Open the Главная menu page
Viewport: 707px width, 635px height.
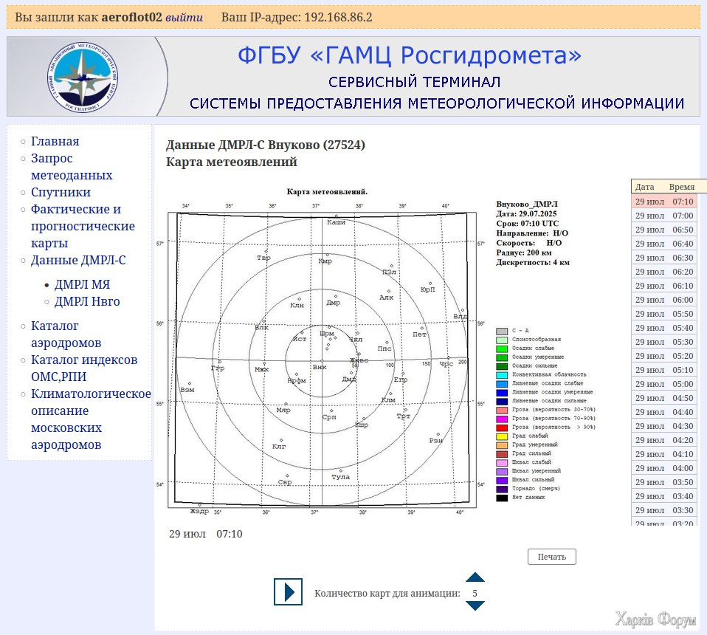55,141
